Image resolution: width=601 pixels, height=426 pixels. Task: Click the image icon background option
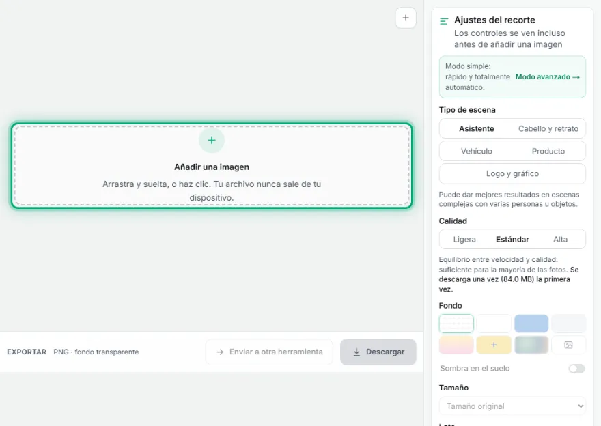[568, 345]
